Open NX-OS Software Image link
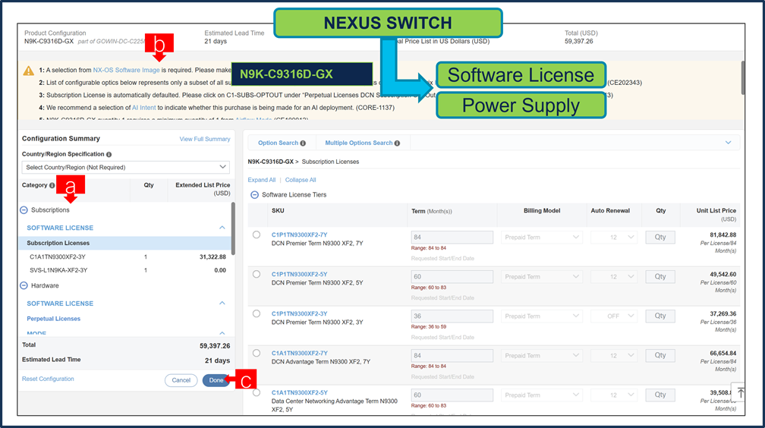Screen dimensions: 765x428 pos(126,71)
